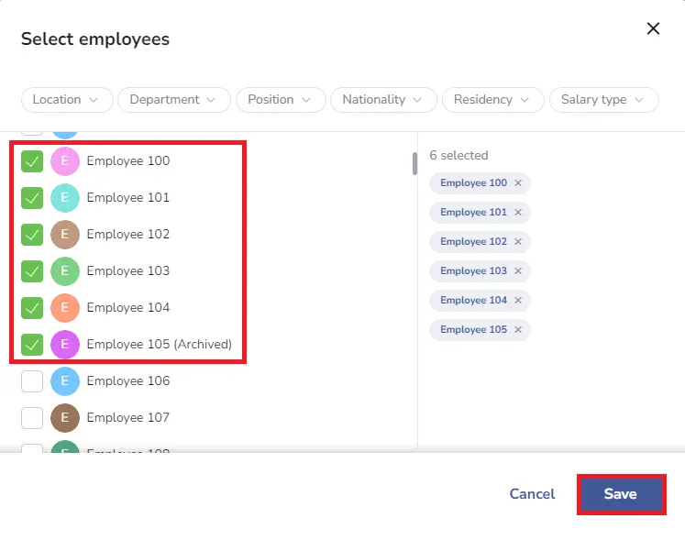This screenshot has height=540, width=685.
Task: Remove Employee 102 chip from selection
Action: pos(518,242)
